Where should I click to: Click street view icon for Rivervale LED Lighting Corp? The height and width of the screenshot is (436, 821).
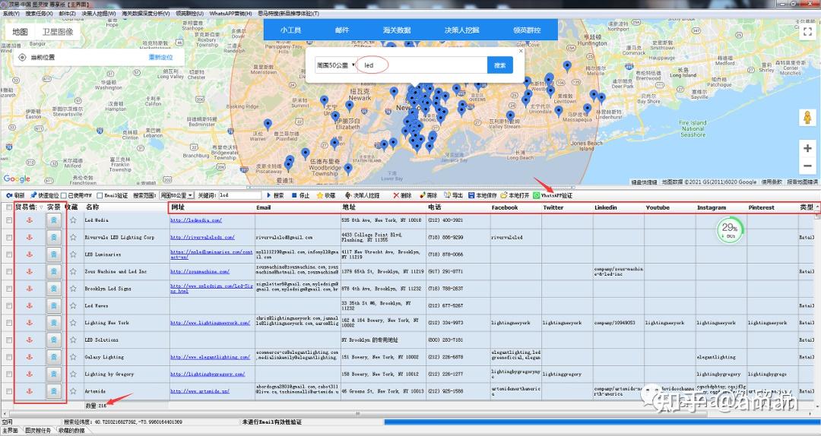tap(53, 237)
